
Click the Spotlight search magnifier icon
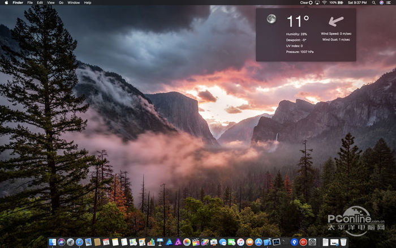pos(373,3)
